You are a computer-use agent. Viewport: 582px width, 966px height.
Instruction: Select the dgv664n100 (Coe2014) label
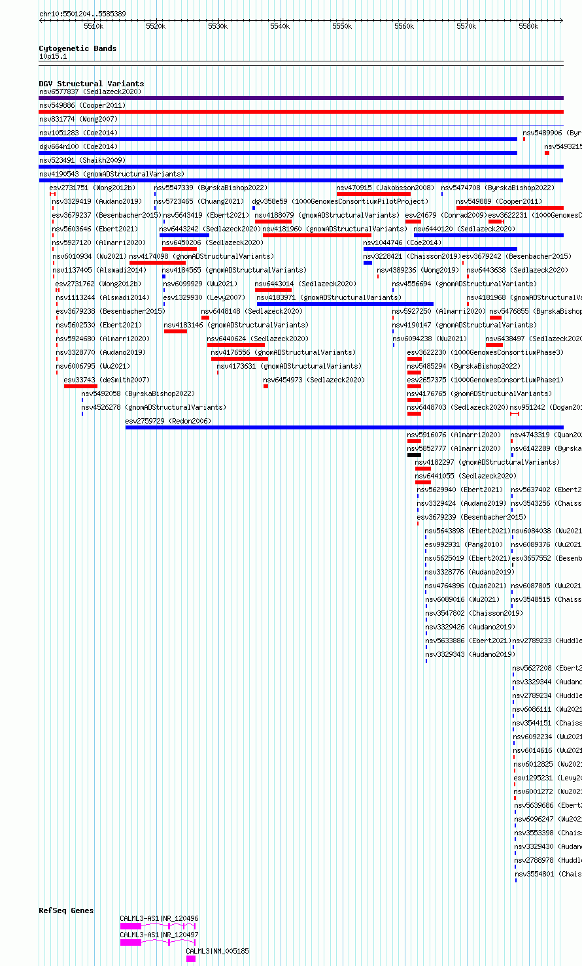[78, 146]
